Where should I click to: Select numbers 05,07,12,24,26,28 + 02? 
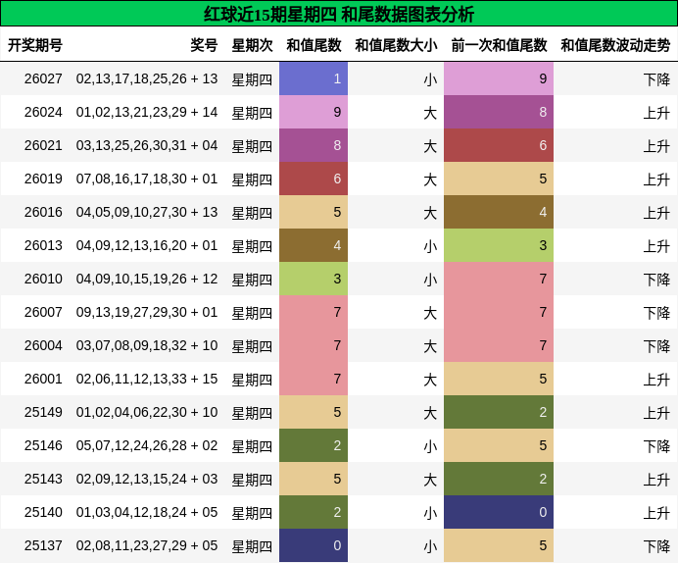pos(147,445)
